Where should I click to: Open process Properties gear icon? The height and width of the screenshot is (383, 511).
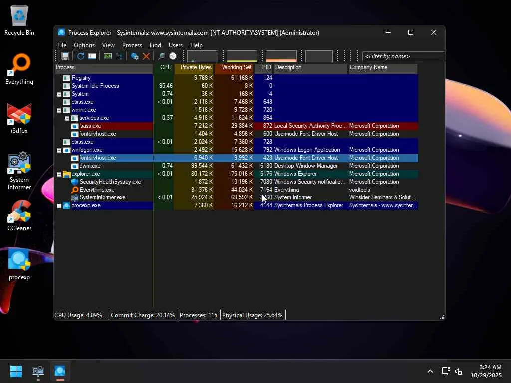[135, 56]
